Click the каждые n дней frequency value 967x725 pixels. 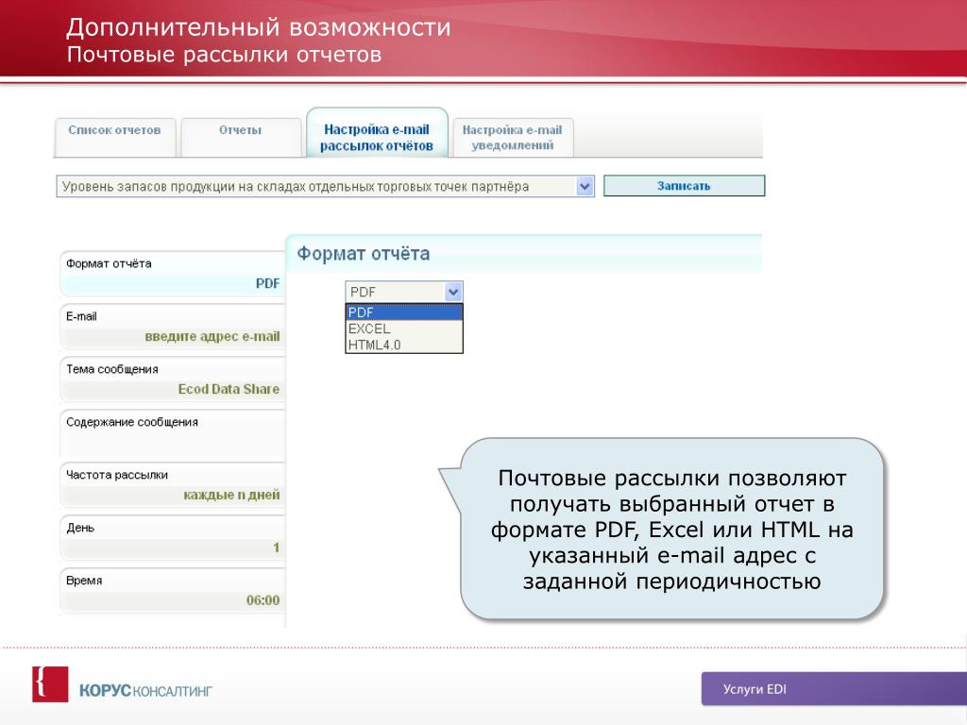pos(231,495)
